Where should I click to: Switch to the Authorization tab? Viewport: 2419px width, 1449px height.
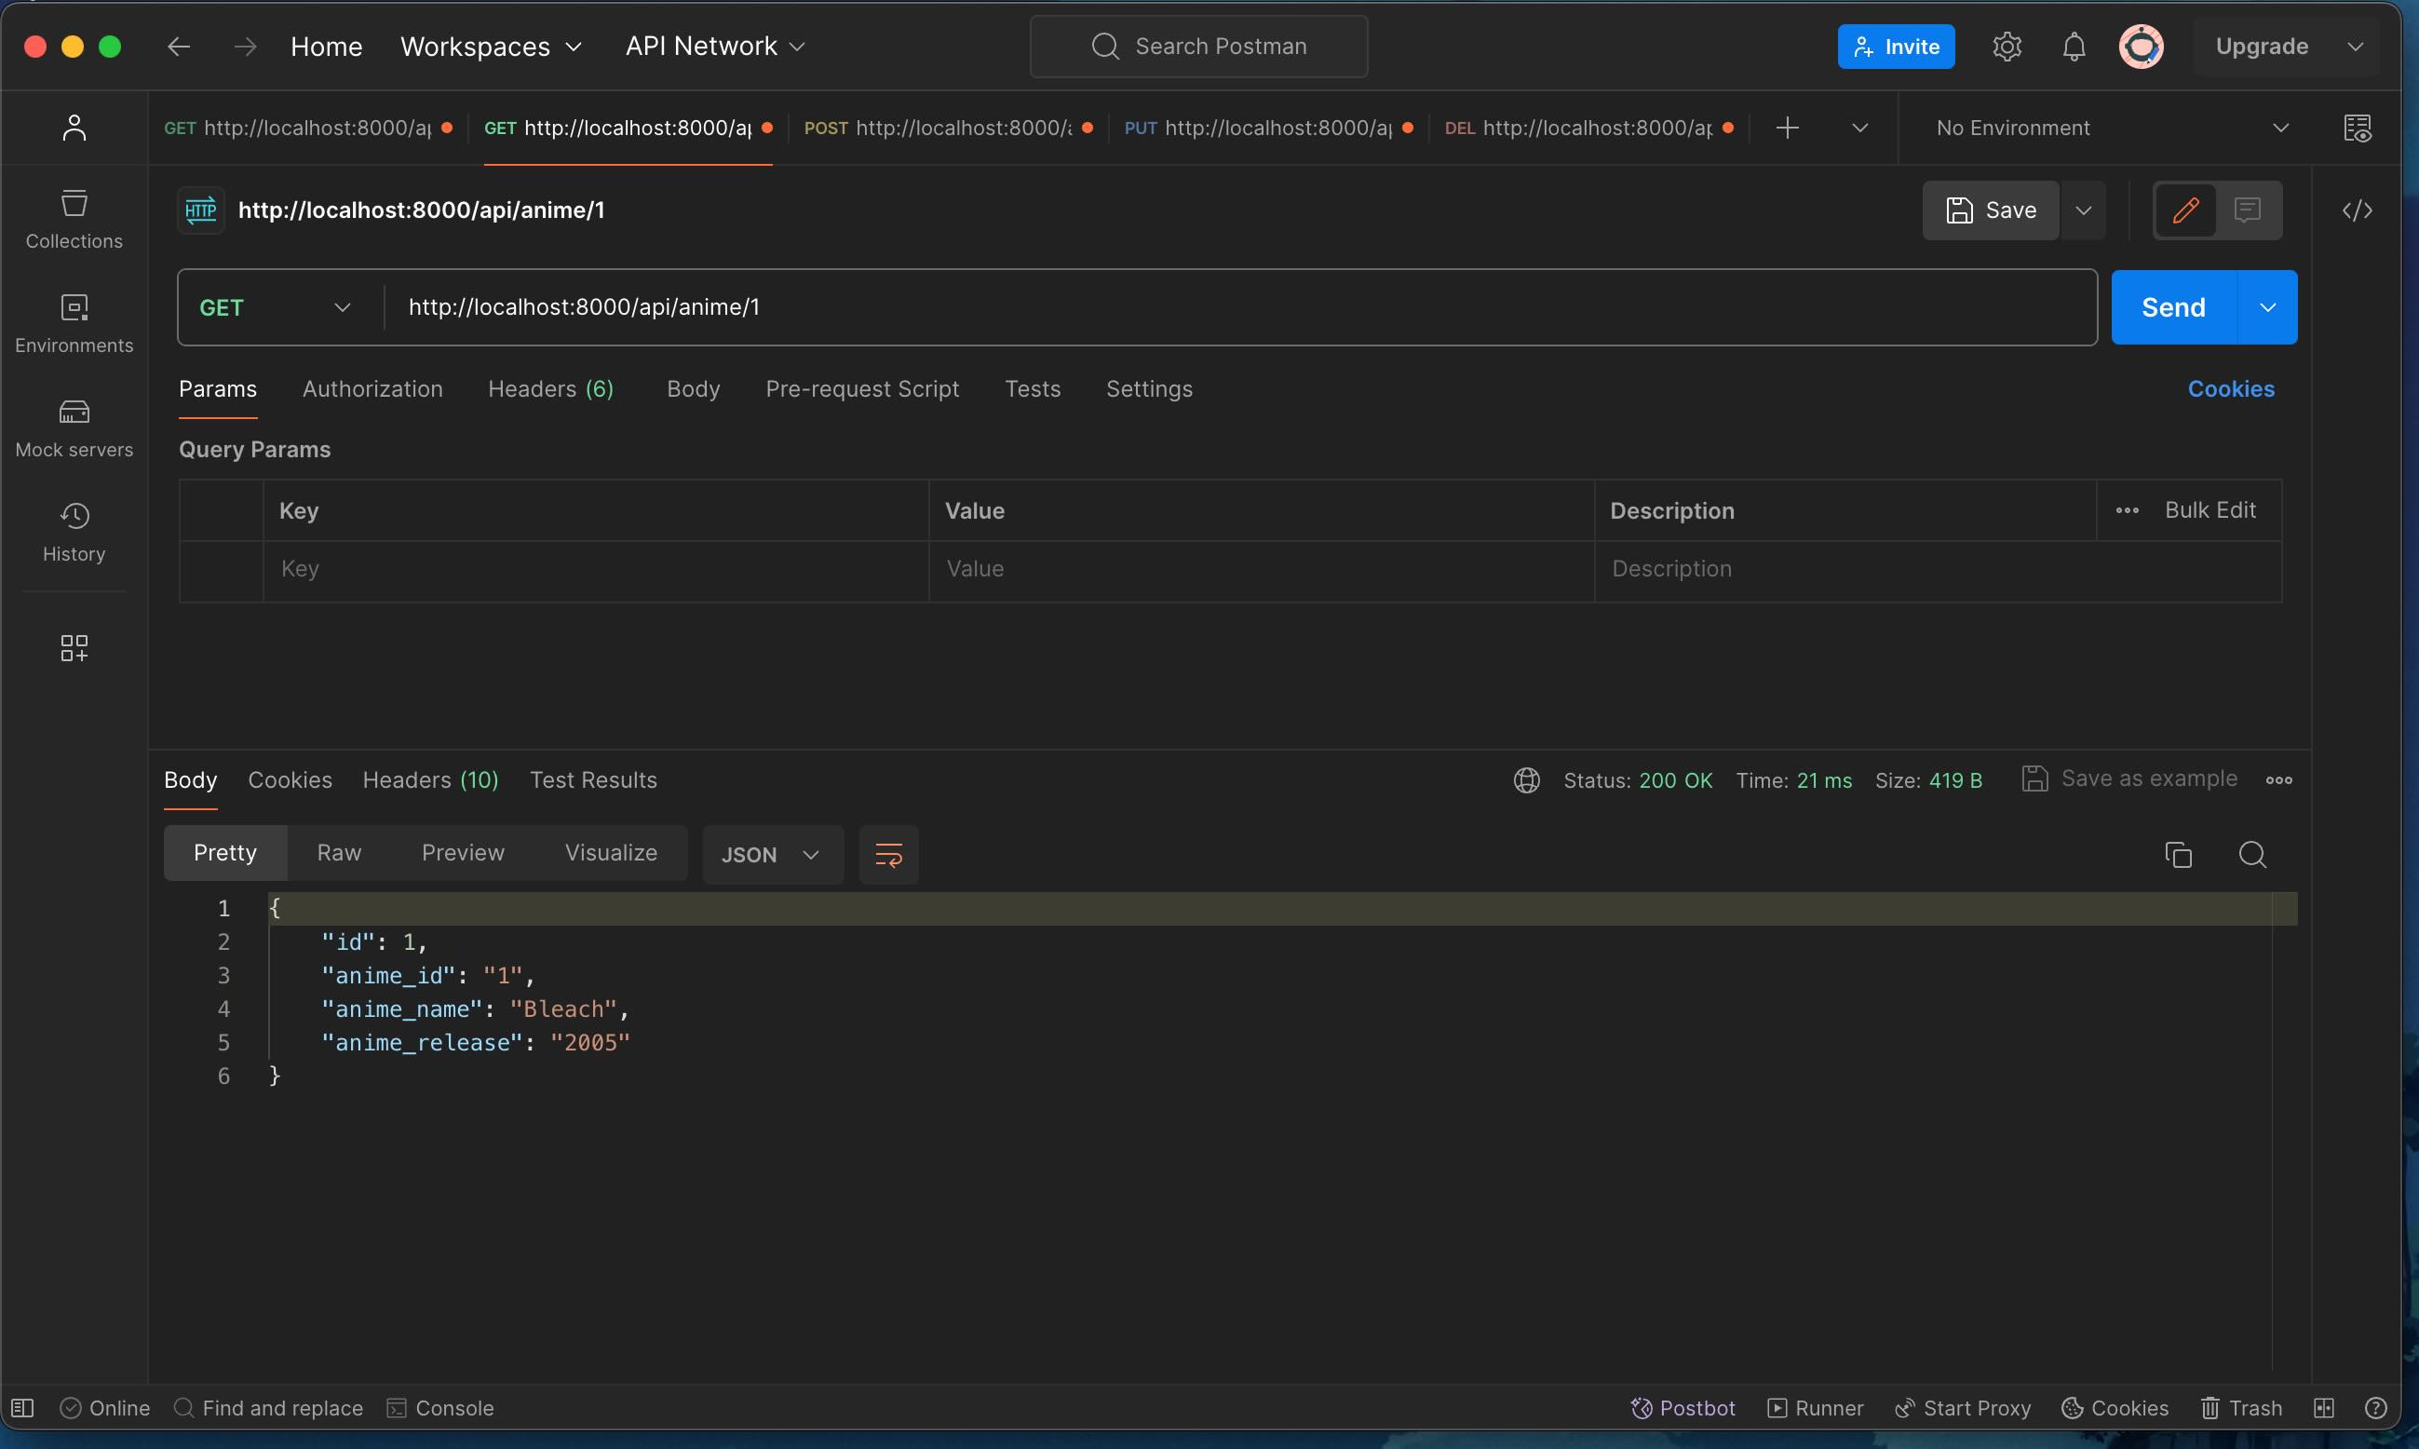tap(372, 388)
